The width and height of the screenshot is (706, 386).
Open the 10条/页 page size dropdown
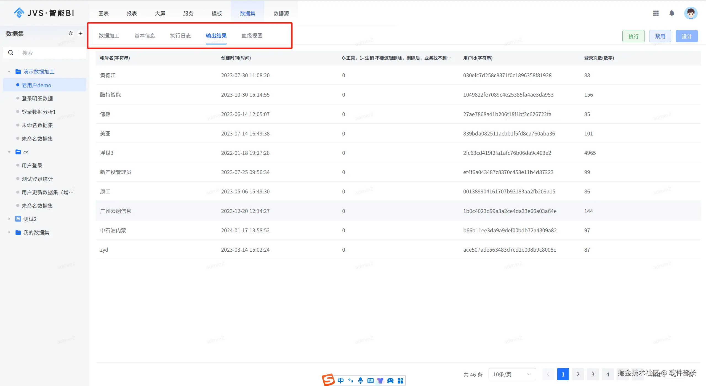[x=512, y=374]
